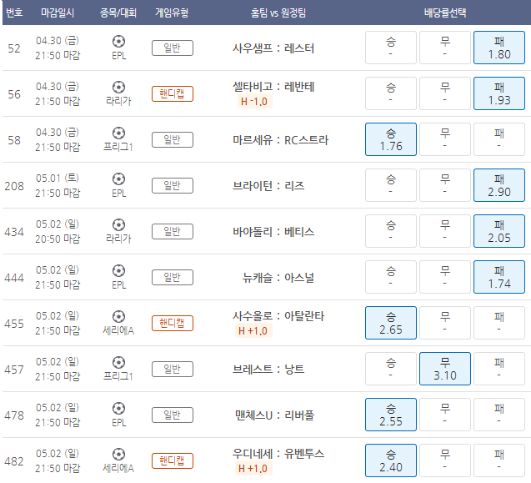Click 패 option for 브레스트 : 낭트
This screenshot has height=483, width=531.
pos(499,369)
